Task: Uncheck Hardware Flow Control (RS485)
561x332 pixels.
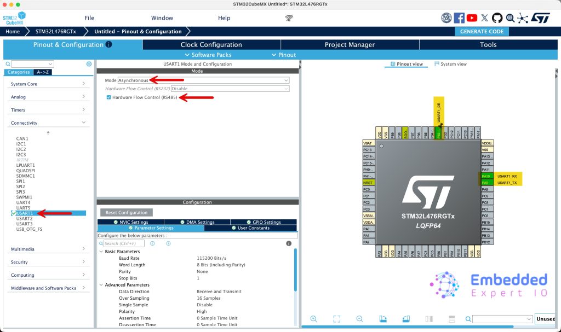Action: 109,97
